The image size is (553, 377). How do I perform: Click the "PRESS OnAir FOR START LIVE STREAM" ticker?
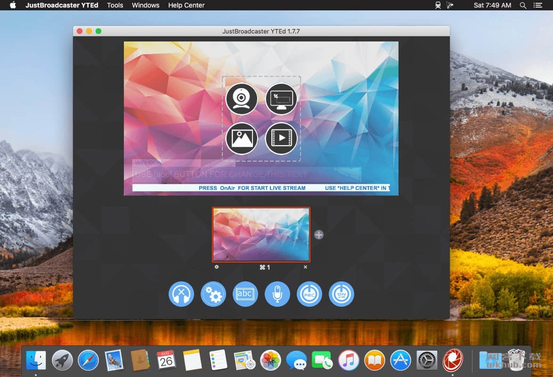point(252,188)
